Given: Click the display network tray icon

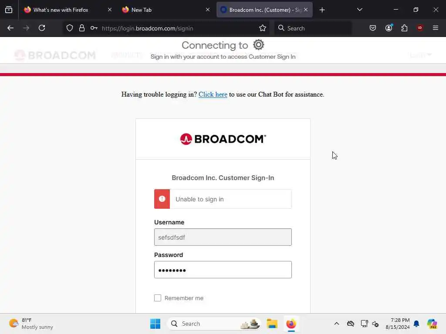Looking at the screenshot, I should pos(365,324).
